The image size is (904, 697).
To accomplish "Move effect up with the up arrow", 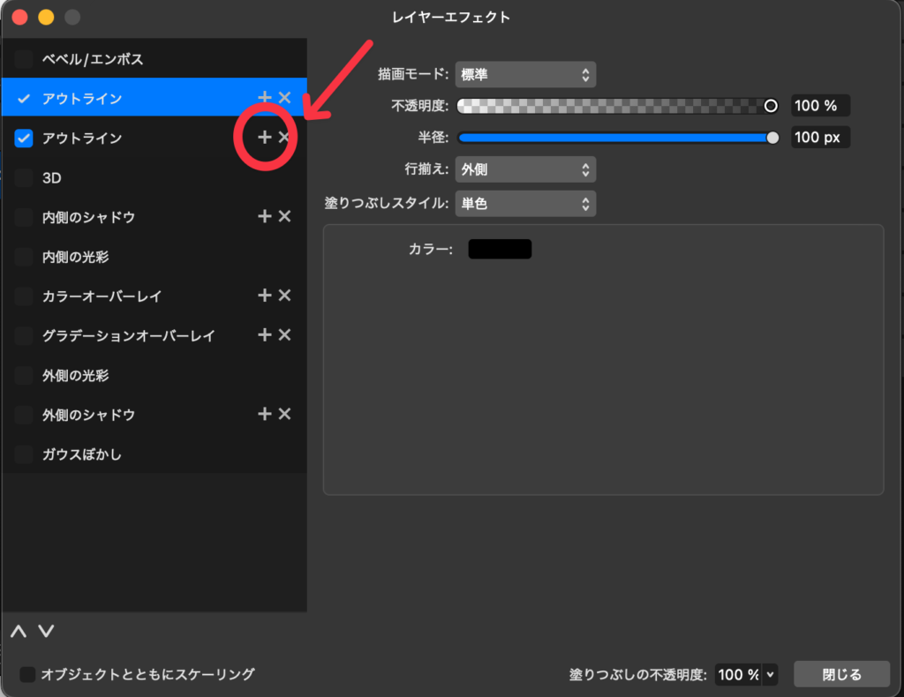I will (x=19, y=632).
